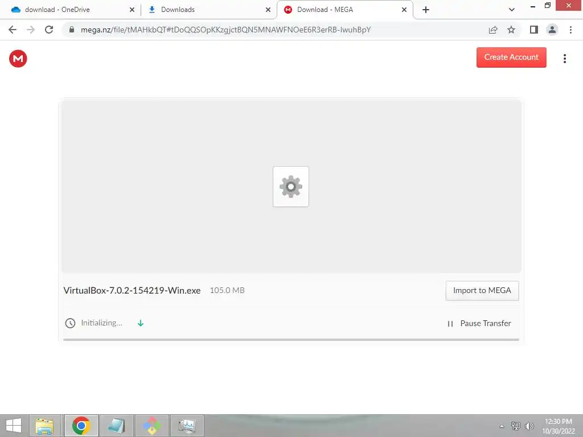Open the colorful diamond taskbar app

[x=151, y=426]
